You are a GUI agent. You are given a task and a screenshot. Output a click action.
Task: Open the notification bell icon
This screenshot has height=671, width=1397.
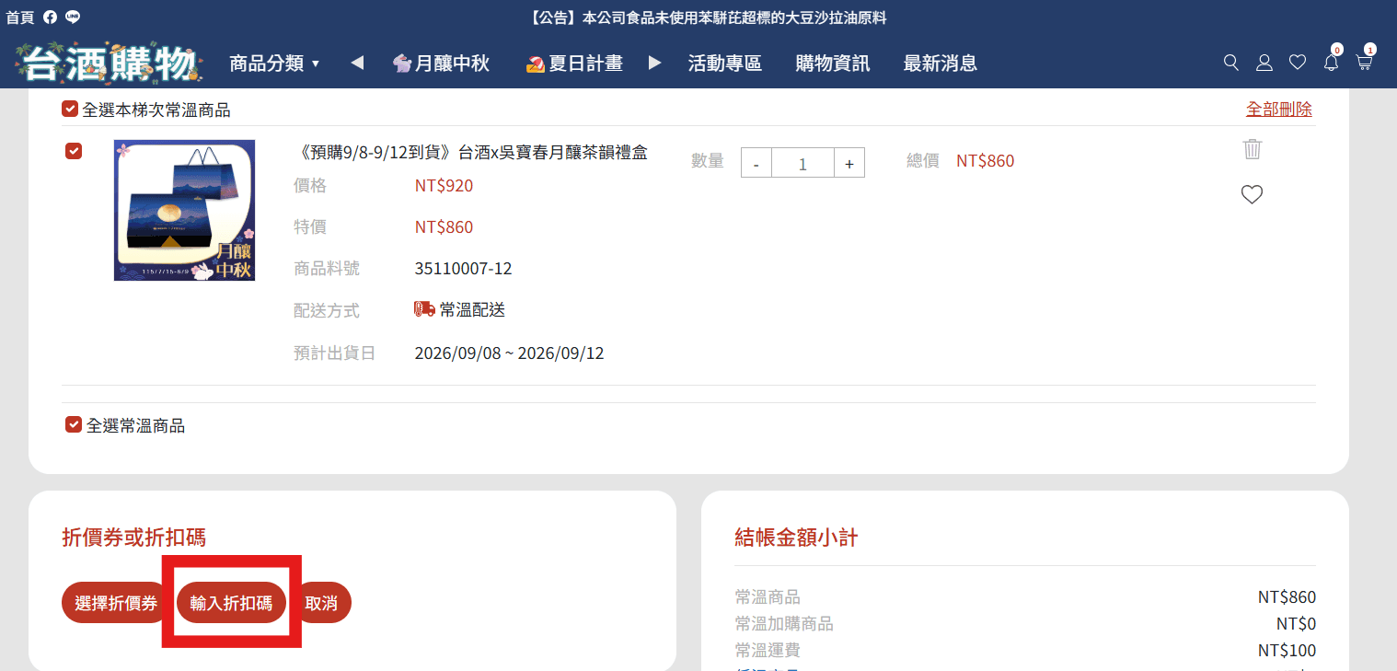1331,63
